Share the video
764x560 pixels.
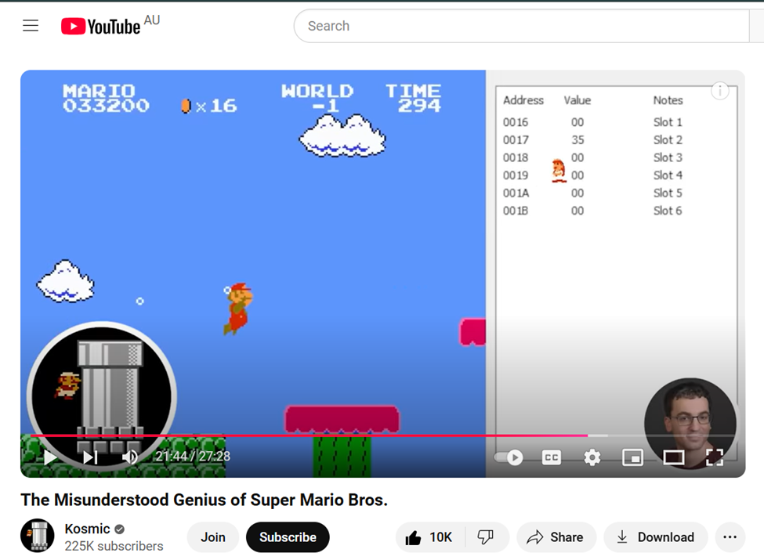tap(556, 537)
